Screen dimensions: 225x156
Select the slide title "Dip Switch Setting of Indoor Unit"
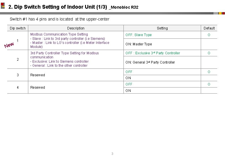58,7
